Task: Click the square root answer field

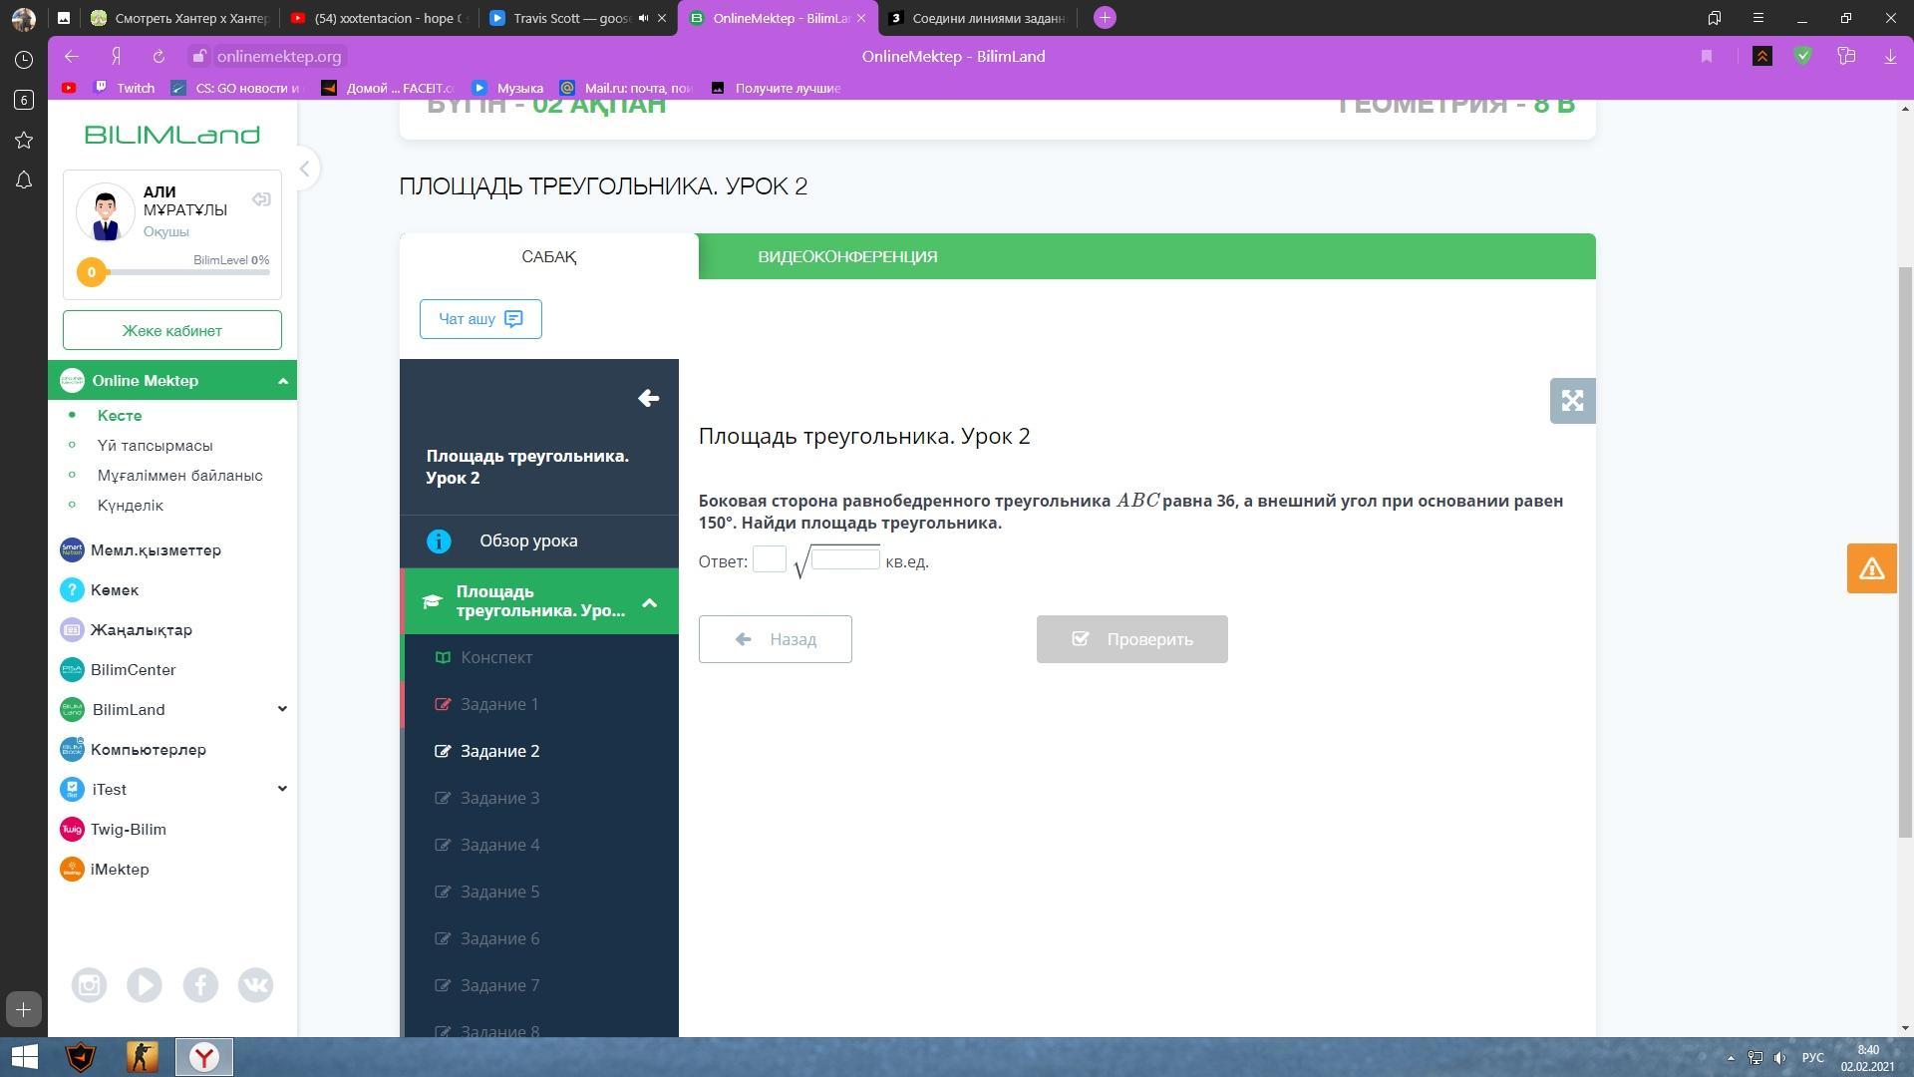Action: coord(845,558)
